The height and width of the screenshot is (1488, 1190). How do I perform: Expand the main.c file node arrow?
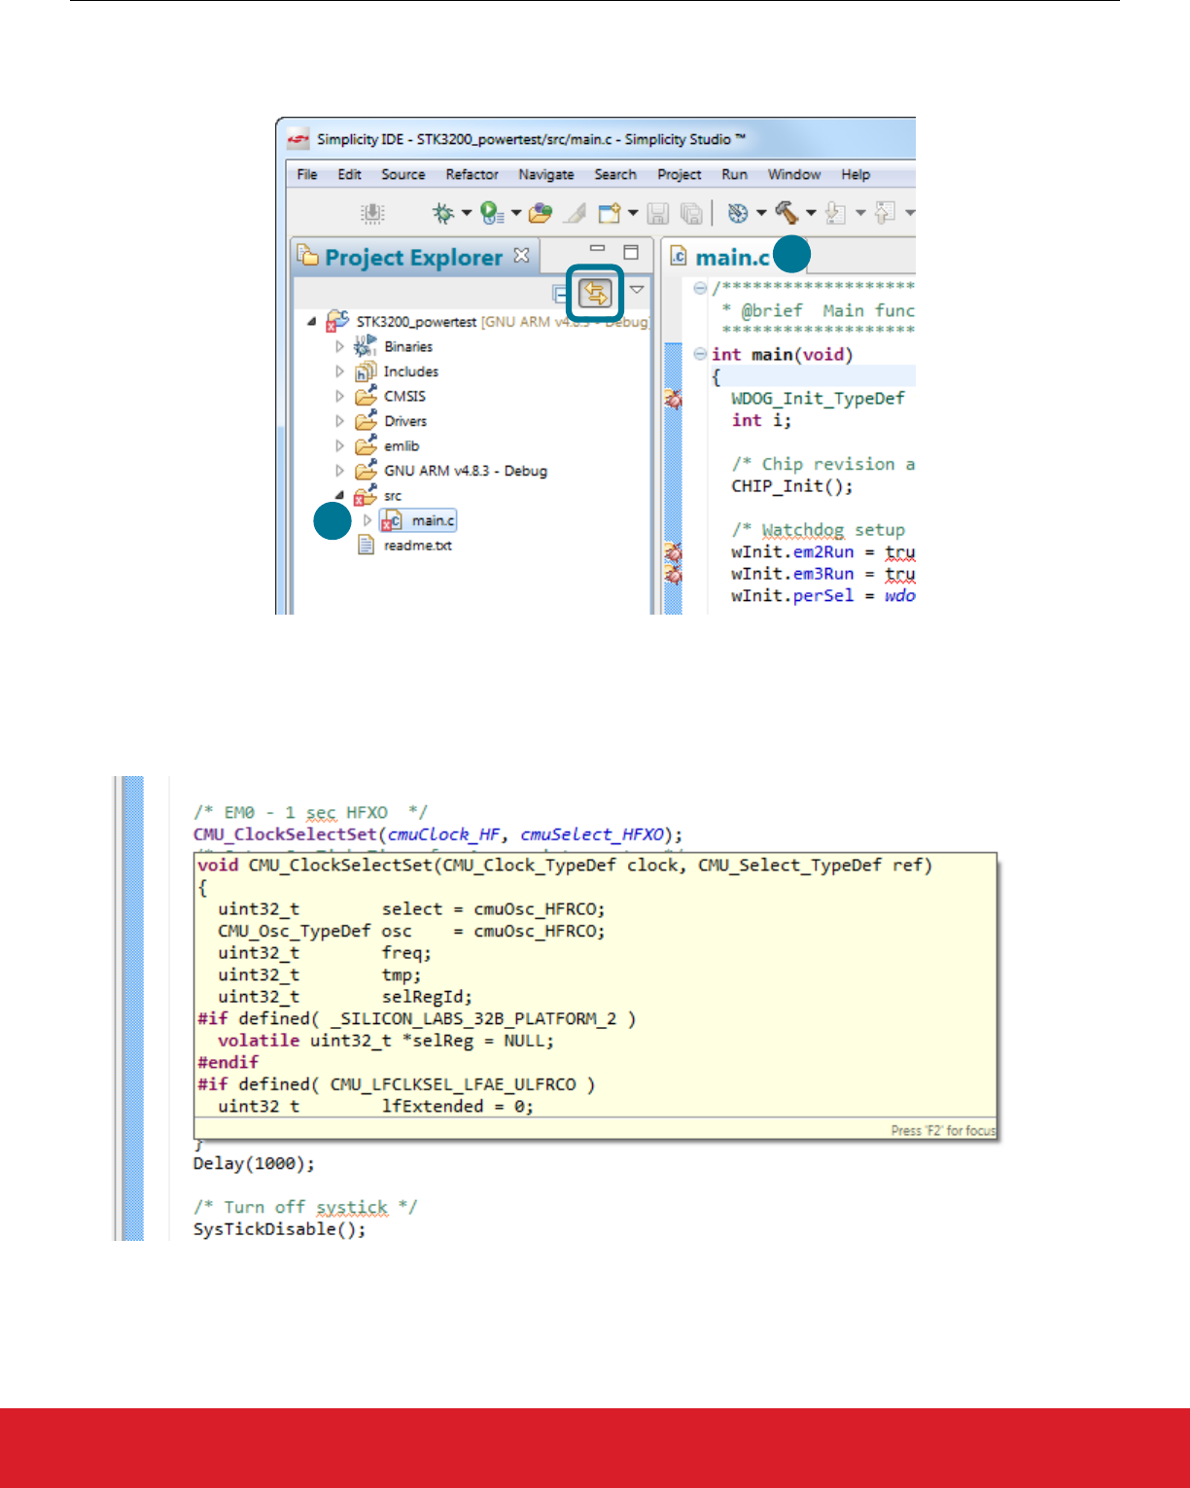click(367, 520)
